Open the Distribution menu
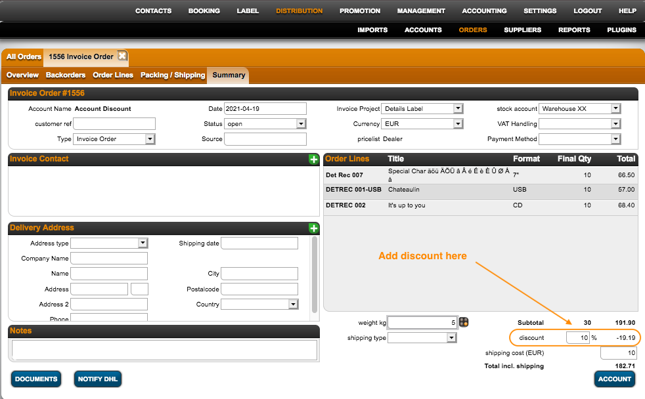Image resolution: width=645 pixels, height=399 pixels. pyautogui.click(x=299, y=10)
